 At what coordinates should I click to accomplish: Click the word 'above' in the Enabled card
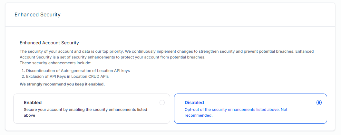tap(29, 115)
